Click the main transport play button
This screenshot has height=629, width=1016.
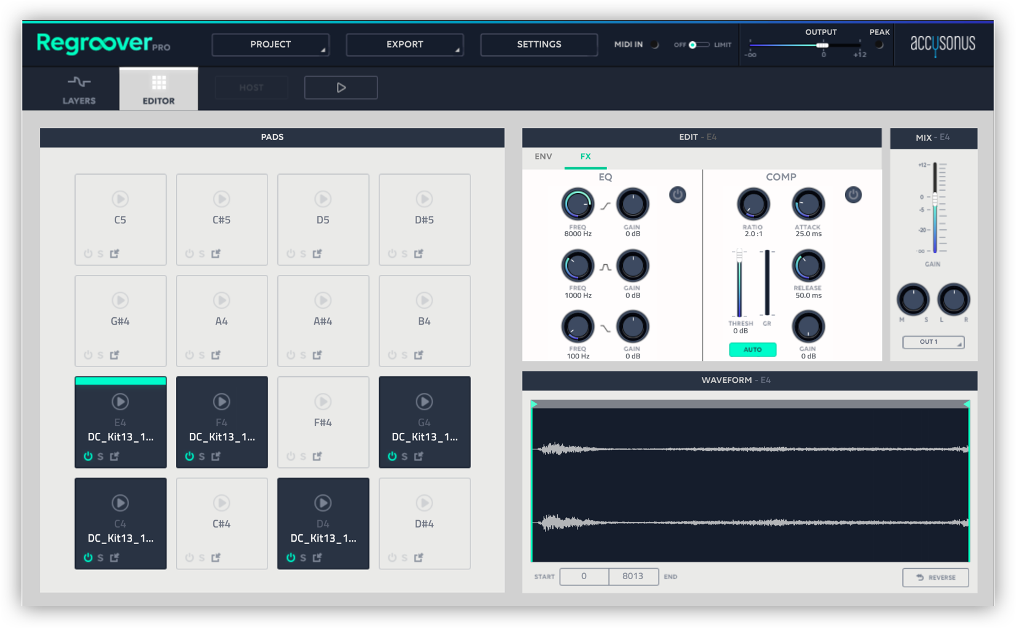pos(341,87)
